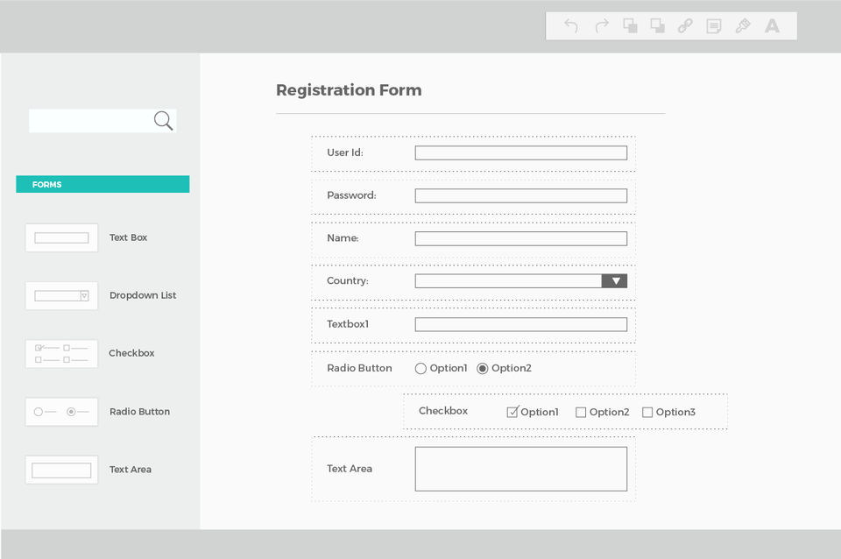Click the sidebar 'Checkbox' label
This screenshot has width=841, height=559.
[131, 353]
